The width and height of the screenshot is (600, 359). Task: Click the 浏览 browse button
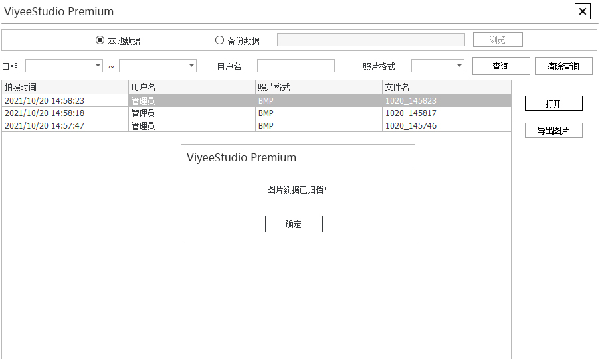[497, 40]
